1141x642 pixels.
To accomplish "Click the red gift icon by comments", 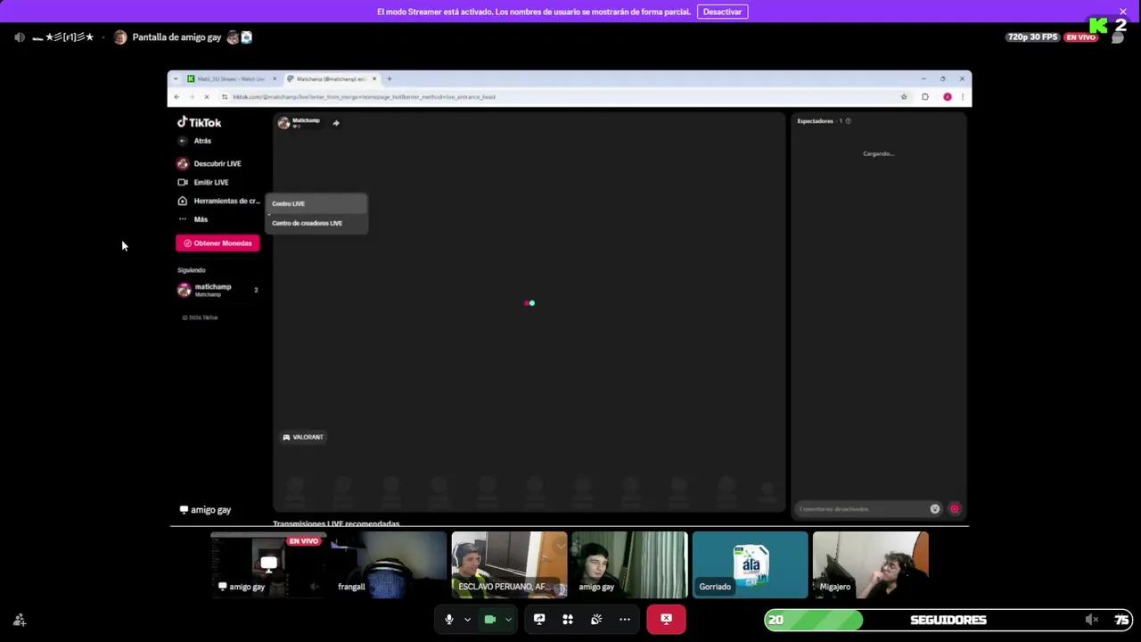I will tap(955, 508).
